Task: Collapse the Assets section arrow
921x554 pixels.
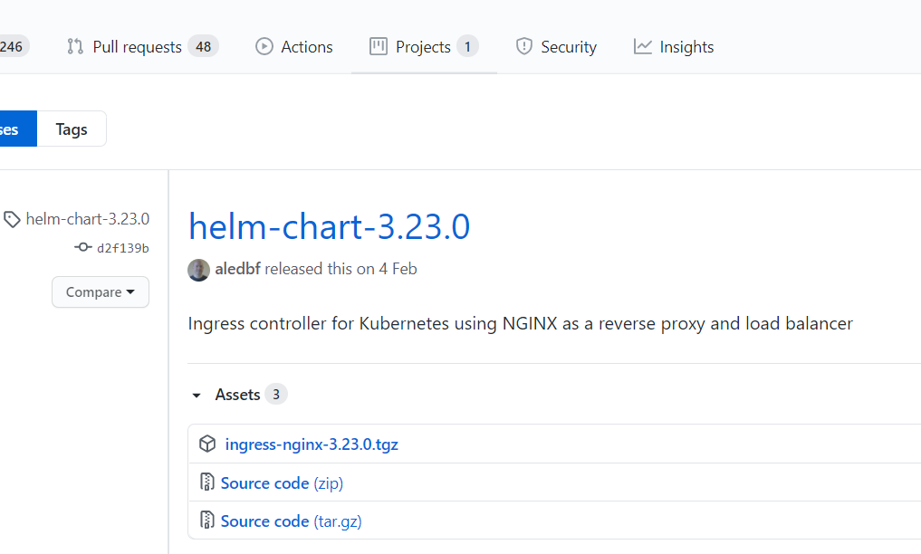Action: [x=197, y=396]
